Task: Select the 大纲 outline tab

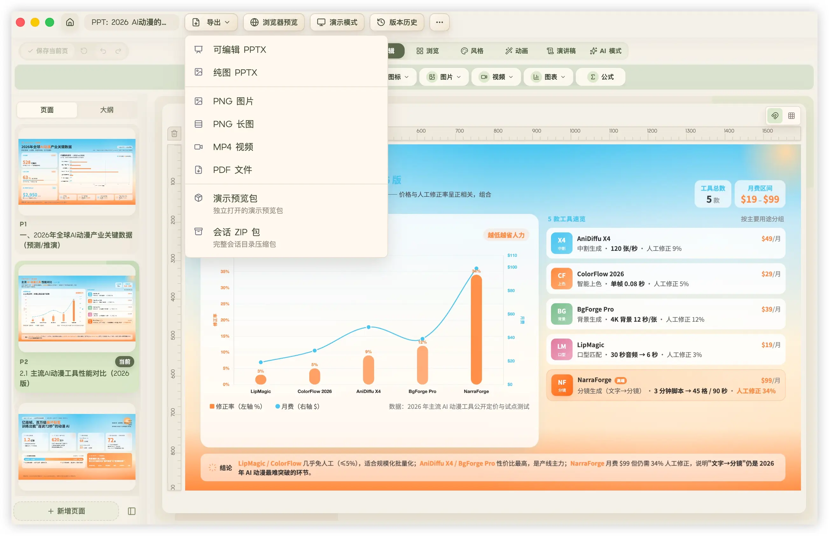Action: click(x=107, y=110)
